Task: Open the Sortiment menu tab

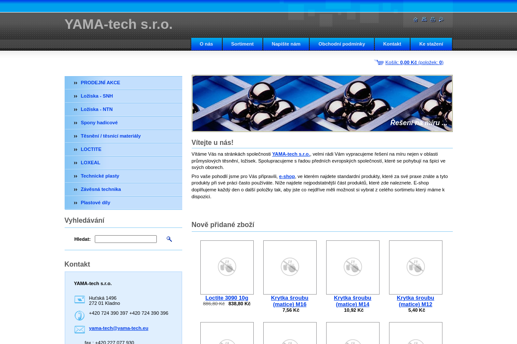Action: pyautogui.click(x=243, y=44)
